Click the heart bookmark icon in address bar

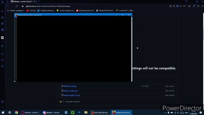tap(184, 6)
